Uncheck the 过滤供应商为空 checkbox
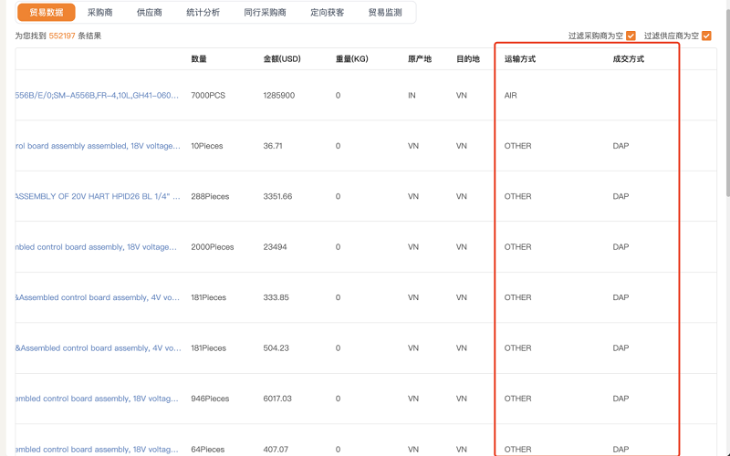730x456 pixels. pyautogui.click(x=706, y=36)
